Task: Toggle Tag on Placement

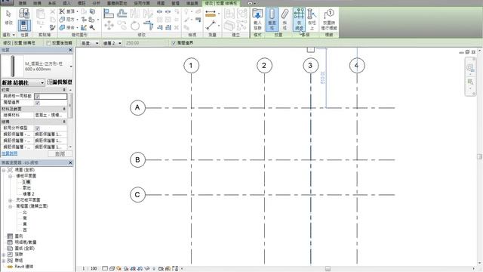Action: pos(329,19)
